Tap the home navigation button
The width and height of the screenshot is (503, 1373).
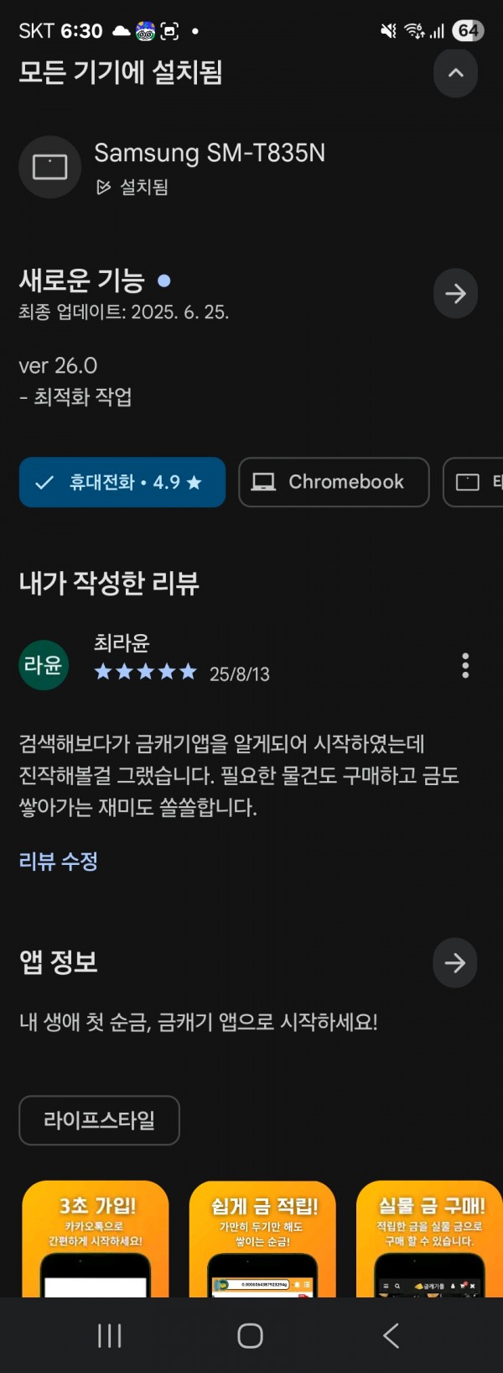[250, 1335]
